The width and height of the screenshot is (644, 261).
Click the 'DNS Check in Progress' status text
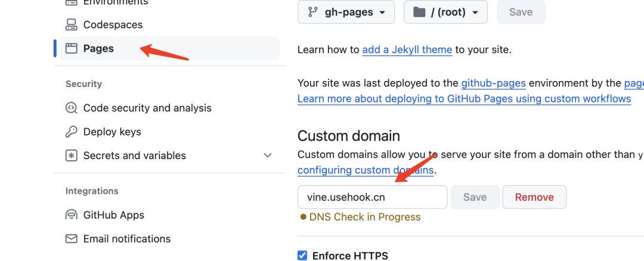(x=365, y=217)
